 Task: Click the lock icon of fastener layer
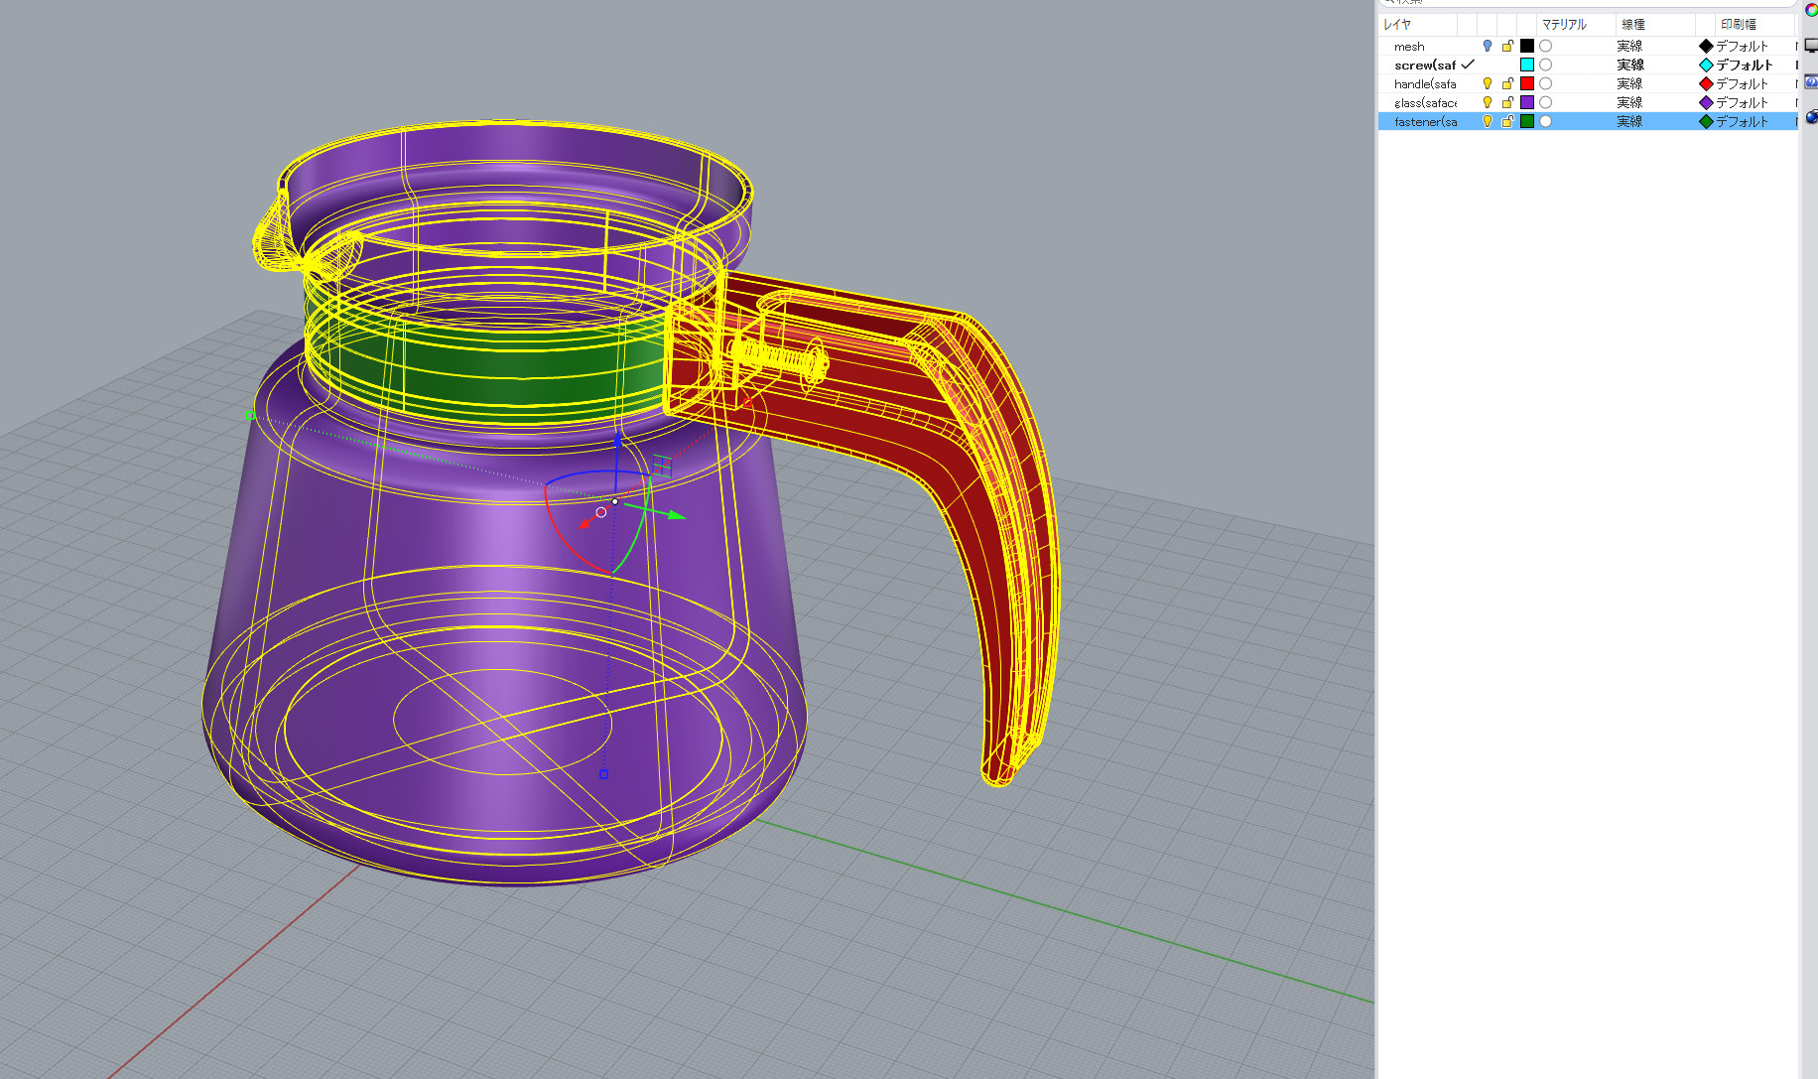pos(1507,121)
